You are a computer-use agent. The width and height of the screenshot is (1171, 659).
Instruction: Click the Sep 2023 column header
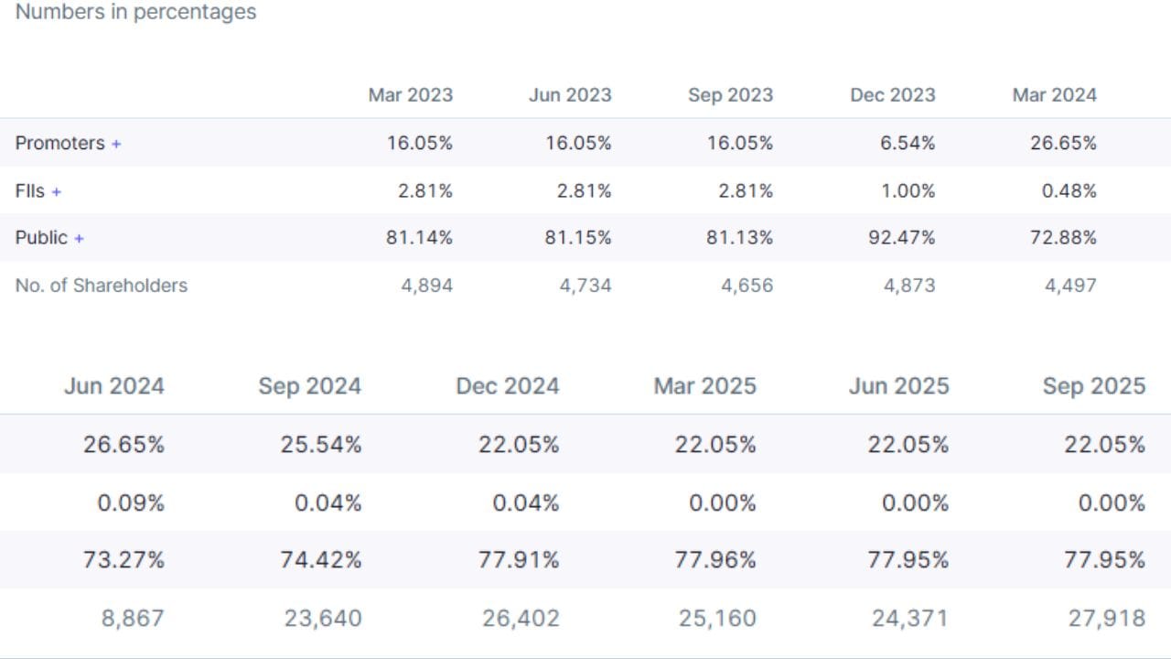coord(730,95)
